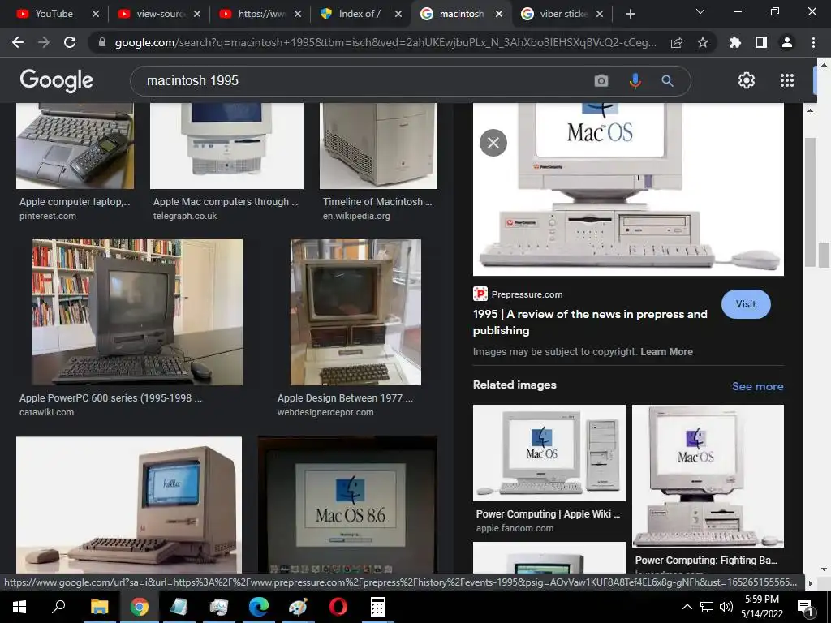Share this page via the share icon

coord(677,42)
